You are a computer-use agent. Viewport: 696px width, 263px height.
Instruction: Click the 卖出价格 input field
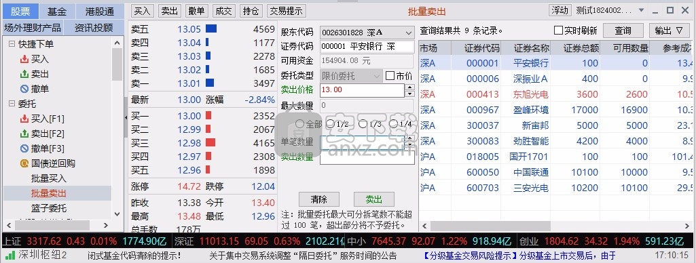362,90
